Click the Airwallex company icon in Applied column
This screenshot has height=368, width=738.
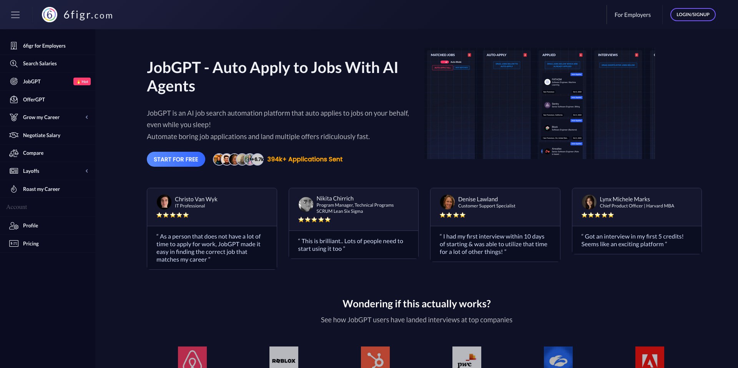[x=547, y=151]
